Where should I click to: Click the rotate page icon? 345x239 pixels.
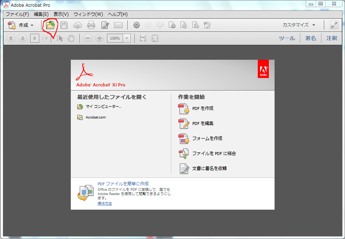pos(183,25)
